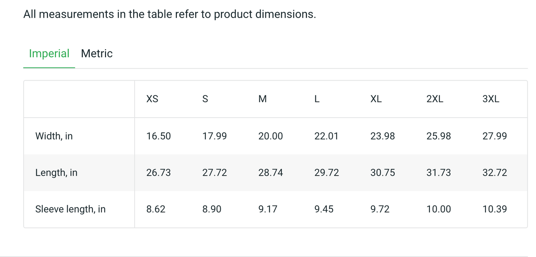This screenshot has height=257, width=536.
Task: Click the Sleeve length, in row label
Action: coord(70,209)
